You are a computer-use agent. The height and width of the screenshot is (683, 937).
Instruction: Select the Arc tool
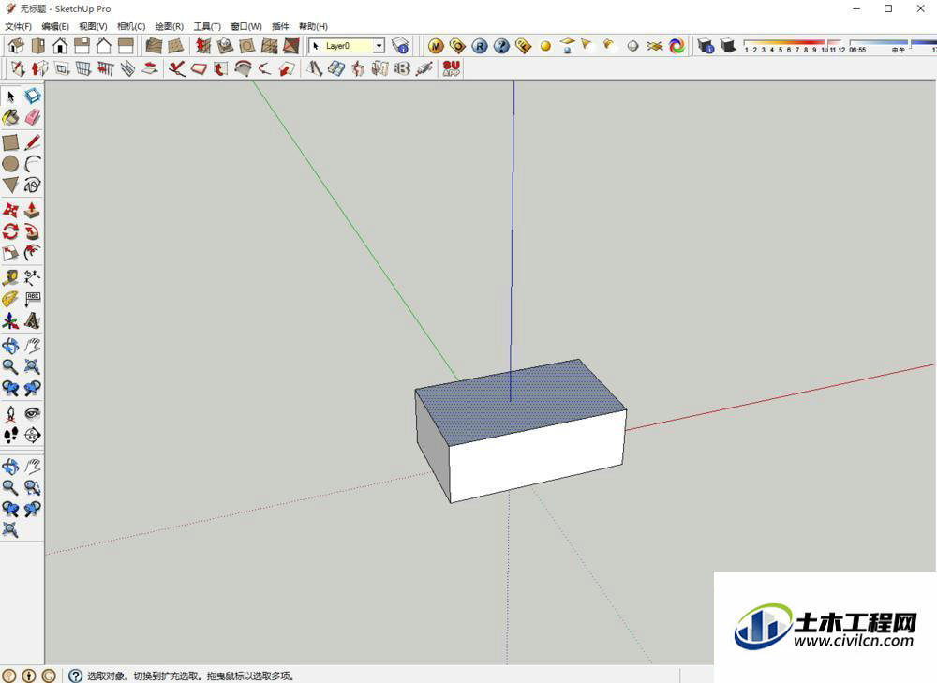pos(32,164)
